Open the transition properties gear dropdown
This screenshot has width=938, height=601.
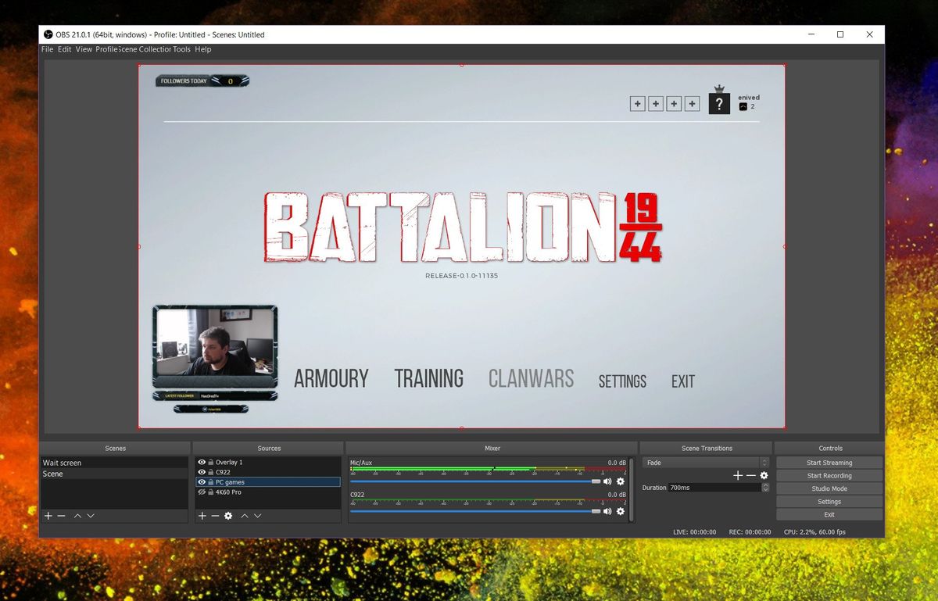[764, 475]
